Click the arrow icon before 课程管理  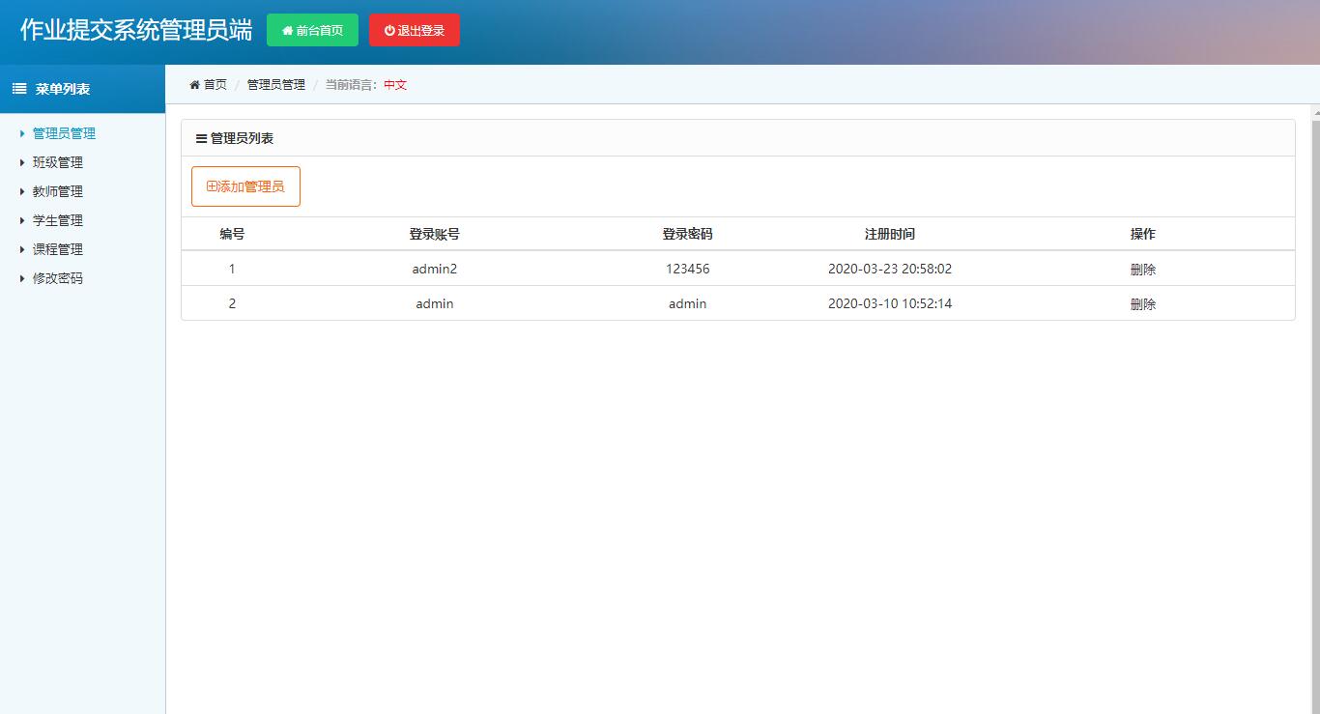tap(23, 248)
